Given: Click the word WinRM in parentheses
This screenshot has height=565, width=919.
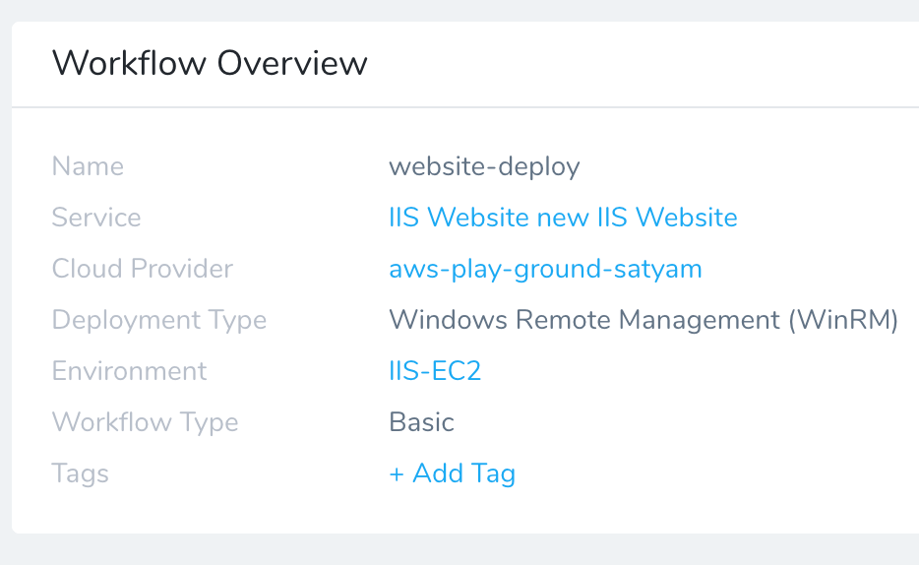Looking at the screenshot, I should point(843,320).
